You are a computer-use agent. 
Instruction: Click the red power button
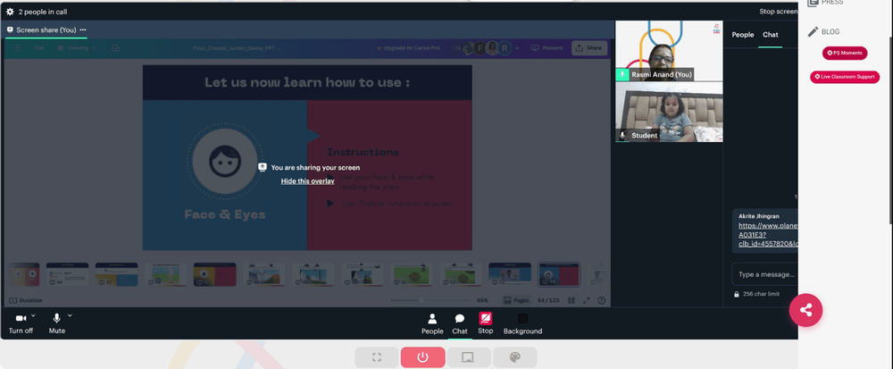422,357
